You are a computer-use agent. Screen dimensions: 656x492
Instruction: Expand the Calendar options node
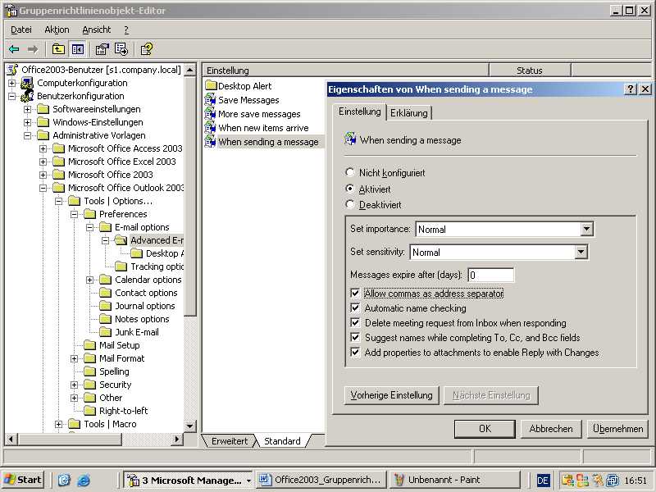pyautogui.click(x=90, y=280)
